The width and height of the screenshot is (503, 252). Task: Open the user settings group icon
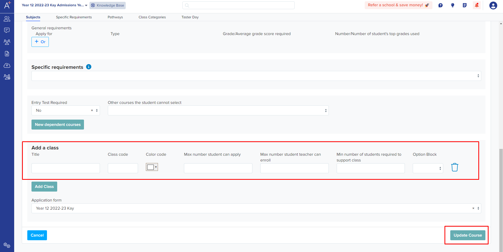[7, 77]
